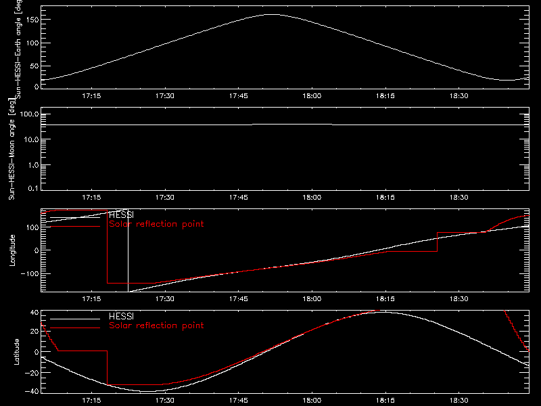This screenshot has height=406, width=541.
Task: Click the 18:00 label under Moon angle plot
Action: 312,198
